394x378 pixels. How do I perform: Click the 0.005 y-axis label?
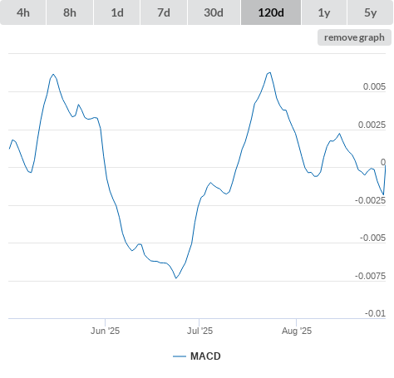(x=374, y=86)
